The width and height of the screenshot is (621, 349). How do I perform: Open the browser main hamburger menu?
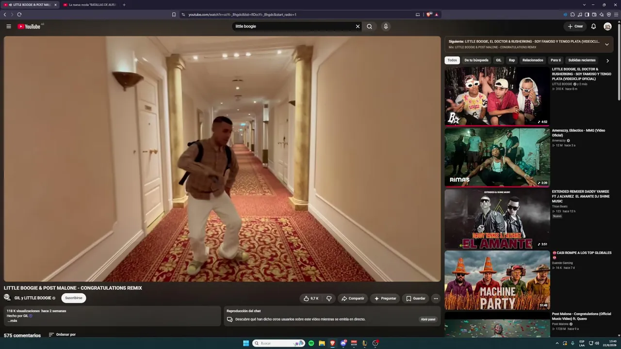(616, 15)
